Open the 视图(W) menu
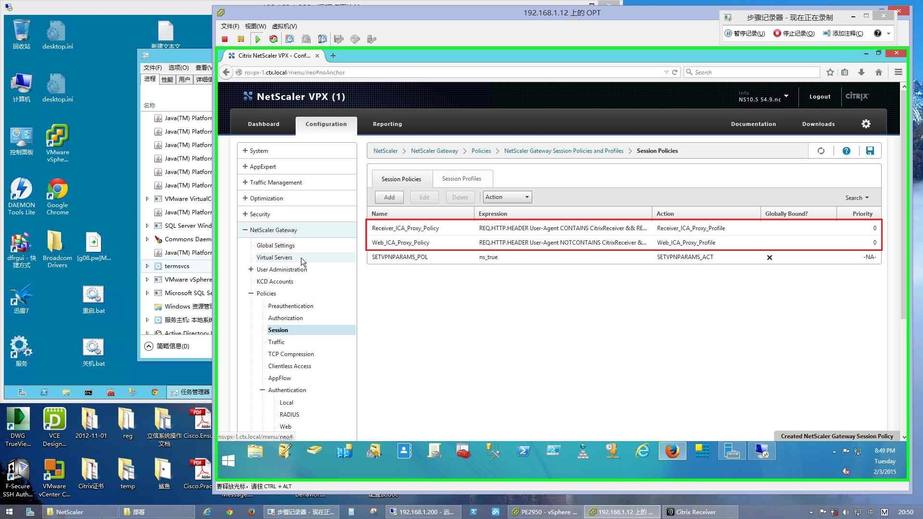 (255, 26)
